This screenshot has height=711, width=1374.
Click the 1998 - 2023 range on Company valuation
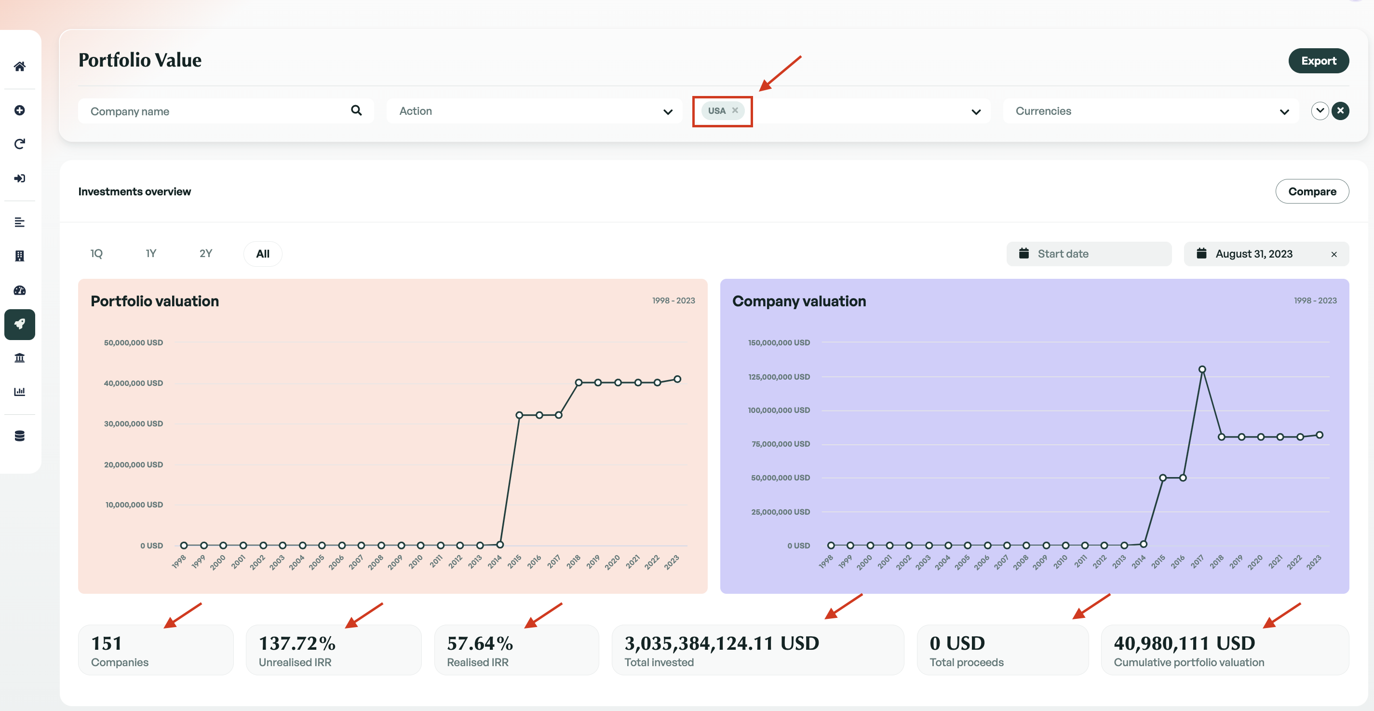coord(1315,301)
